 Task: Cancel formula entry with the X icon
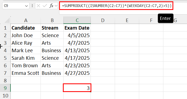pos(38,6)
